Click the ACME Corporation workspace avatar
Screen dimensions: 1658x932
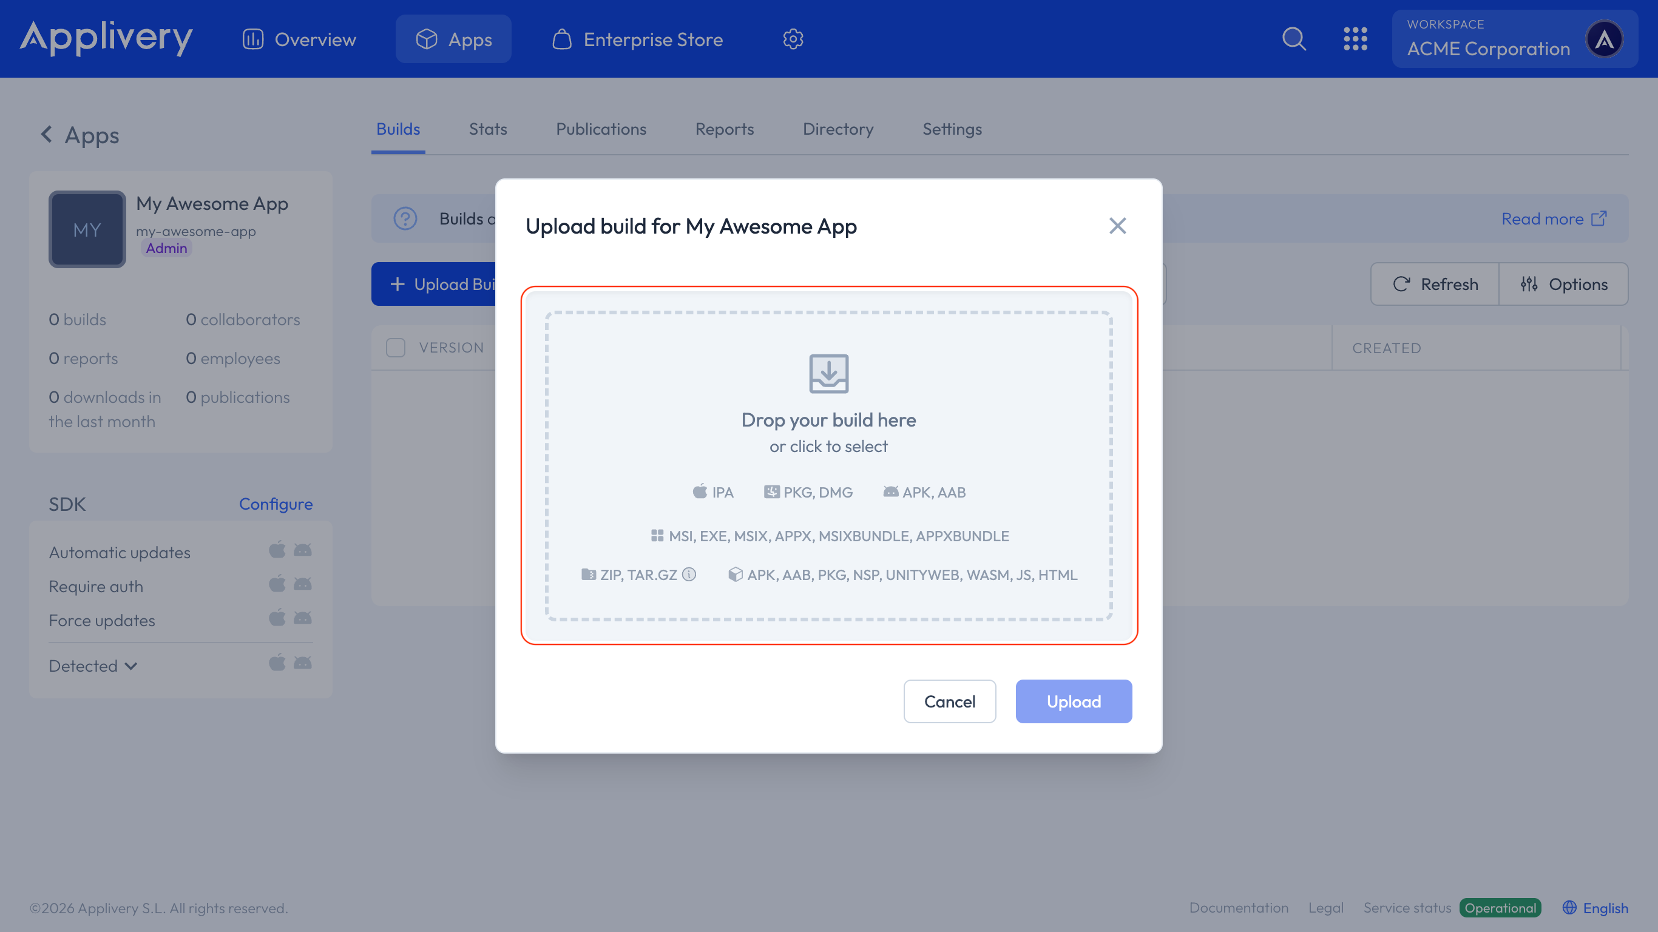[x=1605, y=39]
